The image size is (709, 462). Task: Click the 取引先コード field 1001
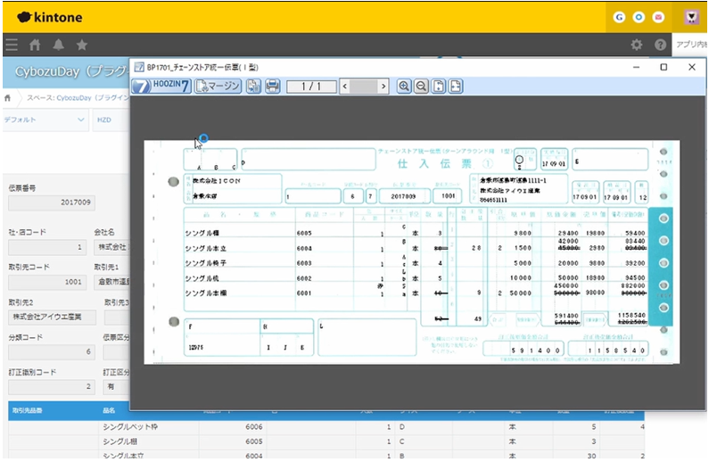point(47,282)
